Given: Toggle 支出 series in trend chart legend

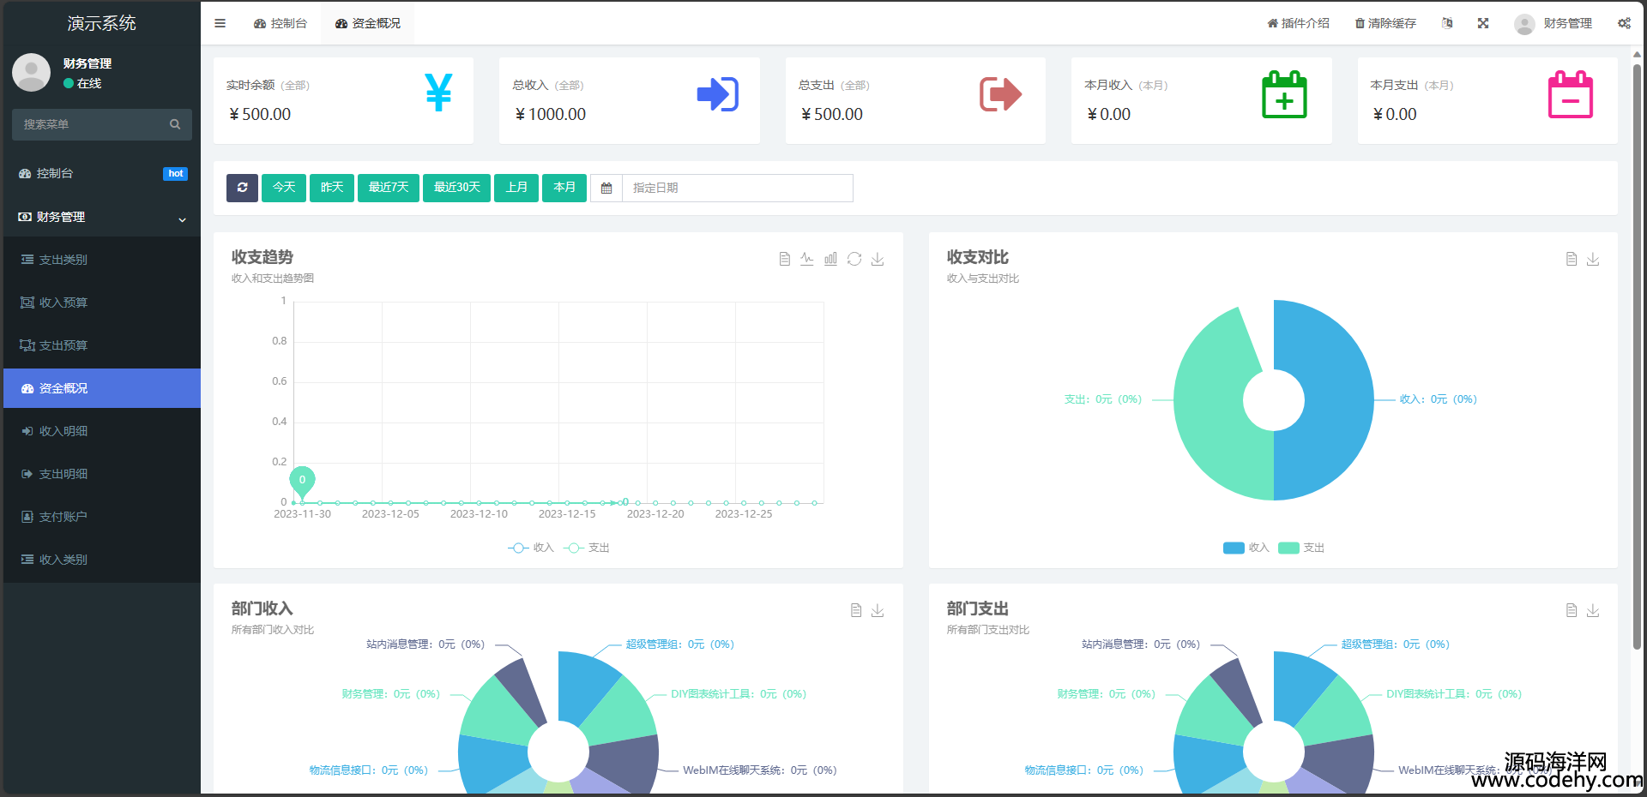Looking at the screenshot, I should pos(588,548).
